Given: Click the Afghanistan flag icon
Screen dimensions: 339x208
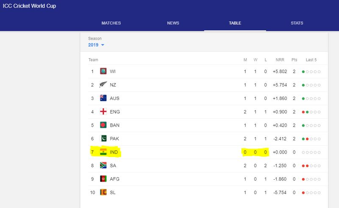Looking at the screenshot, I should [103, 179].
